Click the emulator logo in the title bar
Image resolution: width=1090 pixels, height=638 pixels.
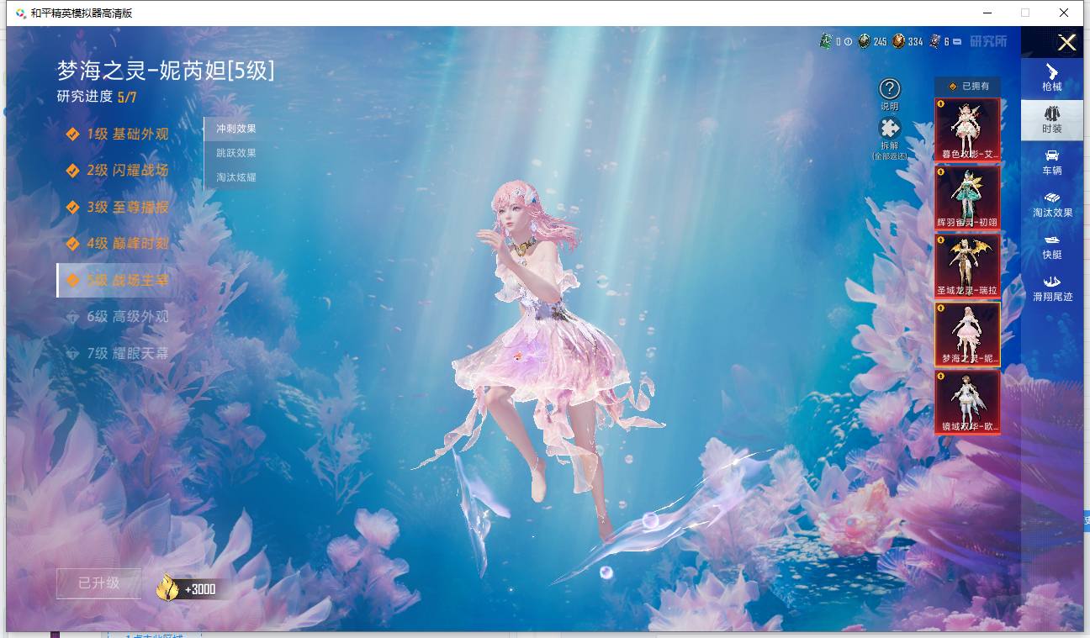(x=21, y=13)
